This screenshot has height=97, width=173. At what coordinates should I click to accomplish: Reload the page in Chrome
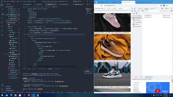coord(102,5)
